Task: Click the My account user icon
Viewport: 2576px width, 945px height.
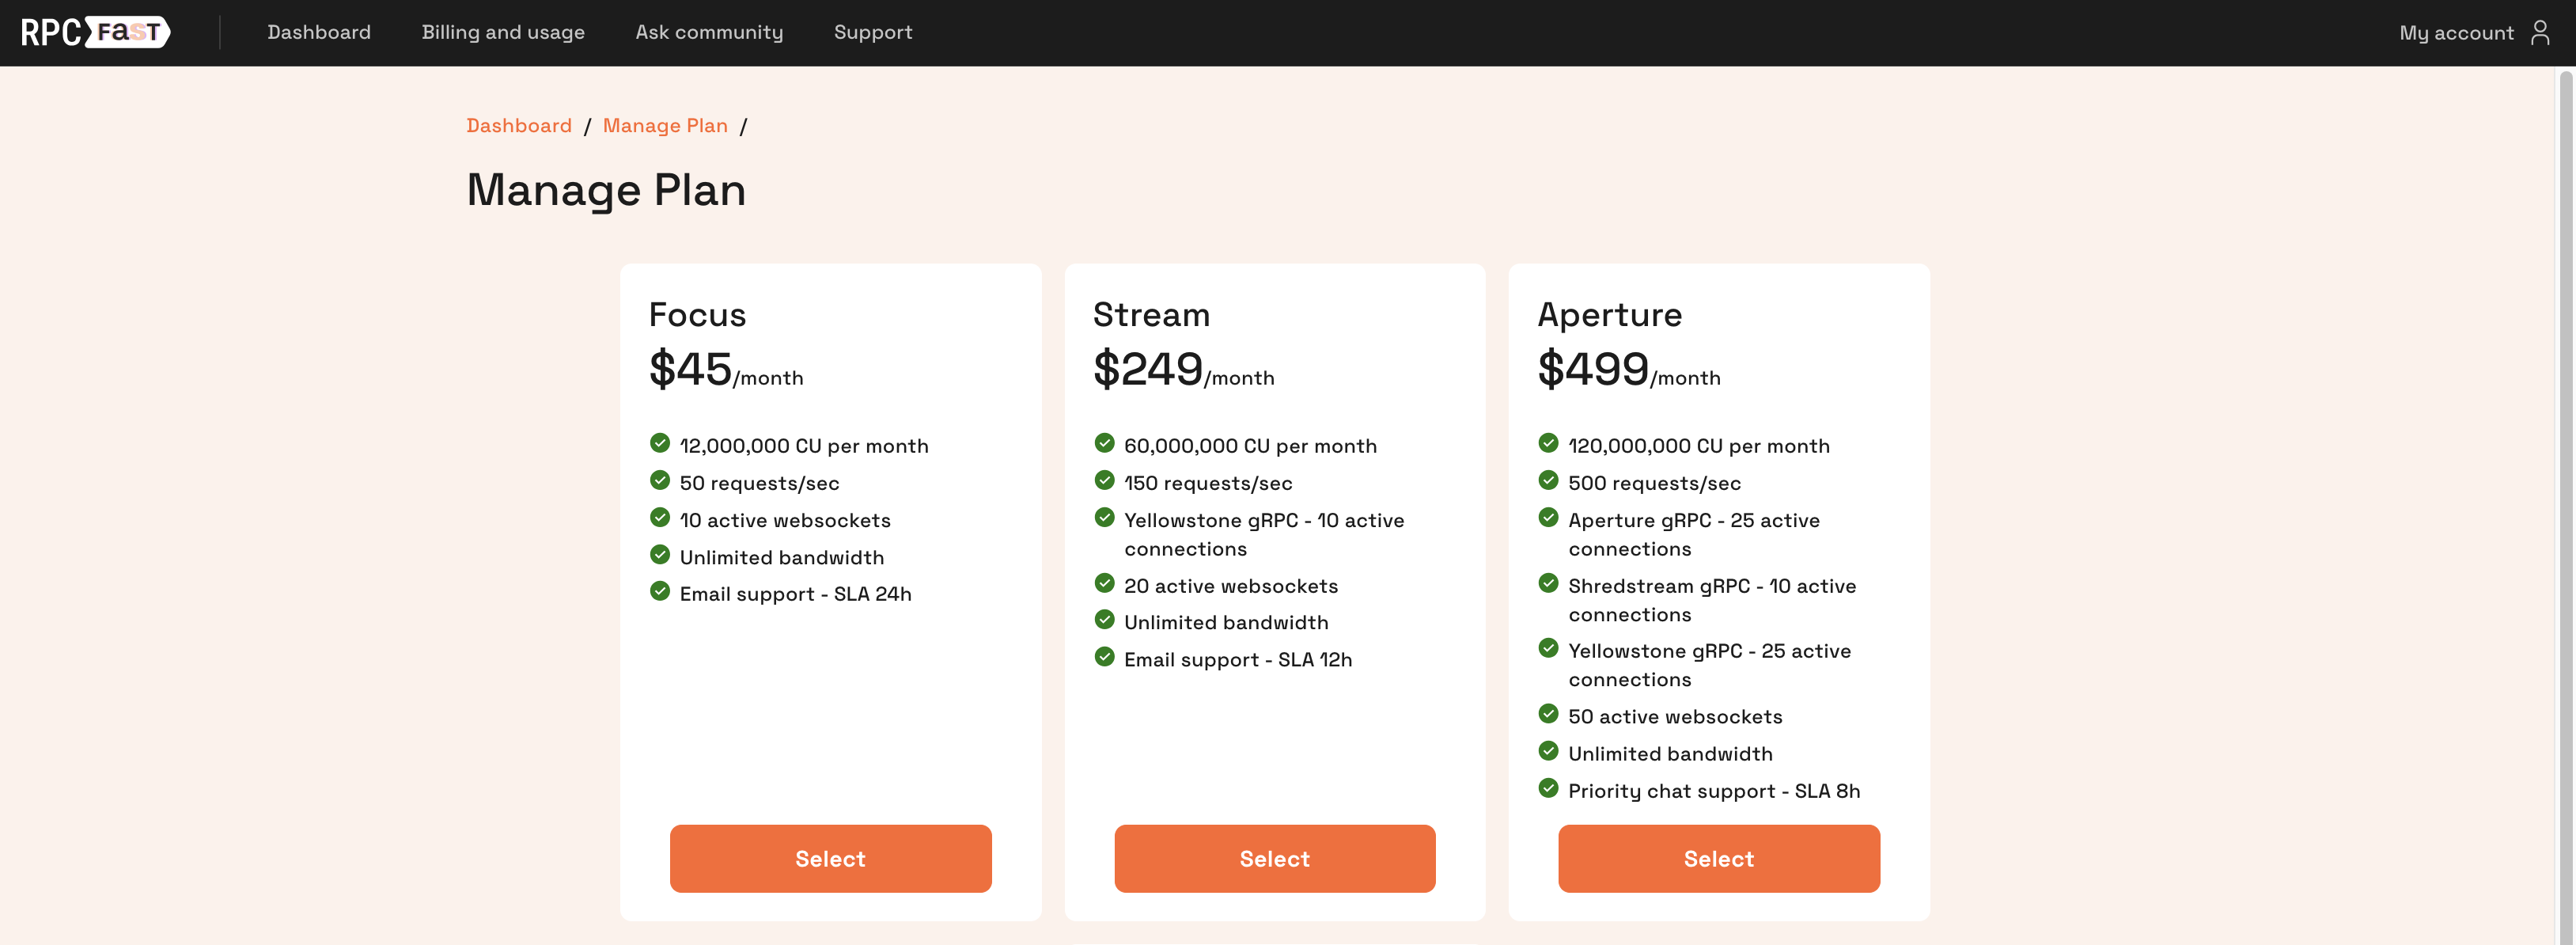Action: [2539, 32]
